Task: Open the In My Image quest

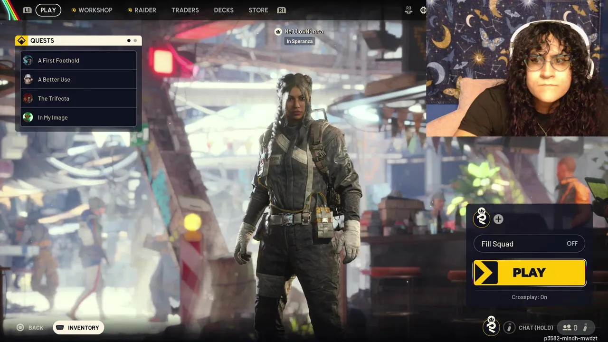Action: [78, 117]
